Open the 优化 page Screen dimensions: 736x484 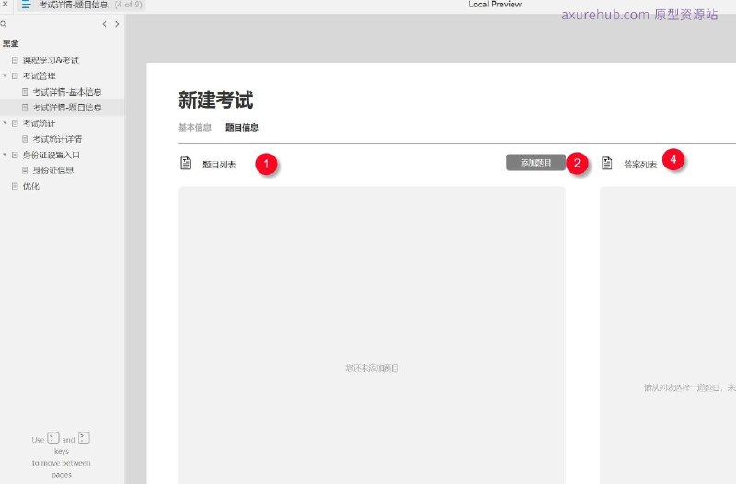click(x=31, y=187)
